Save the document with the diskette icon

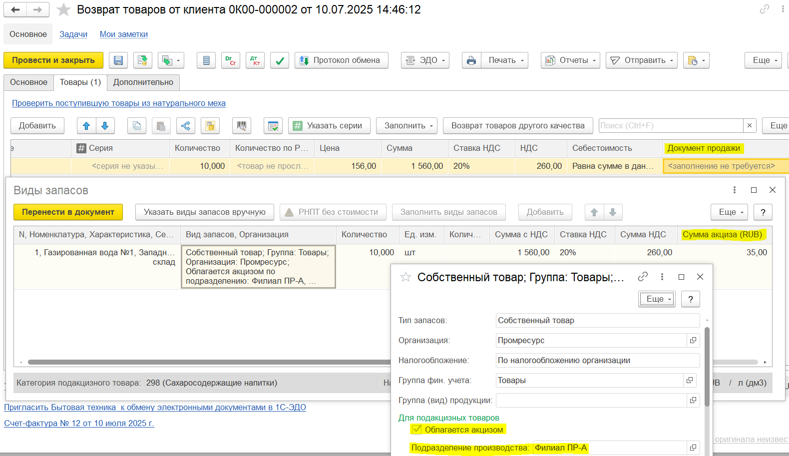118,60
